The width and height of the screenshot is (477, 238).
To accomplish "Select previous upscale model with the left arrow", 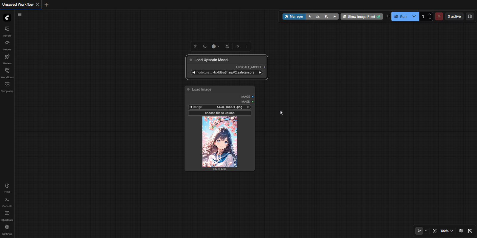I will [193, 73].
